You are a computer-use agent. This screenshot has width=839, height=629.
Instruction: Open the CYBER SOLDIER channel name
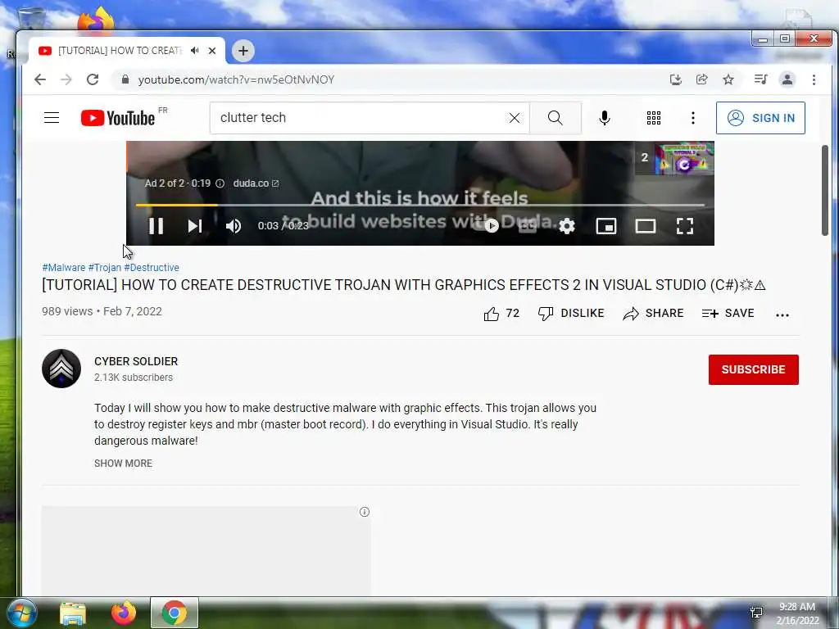136,361
